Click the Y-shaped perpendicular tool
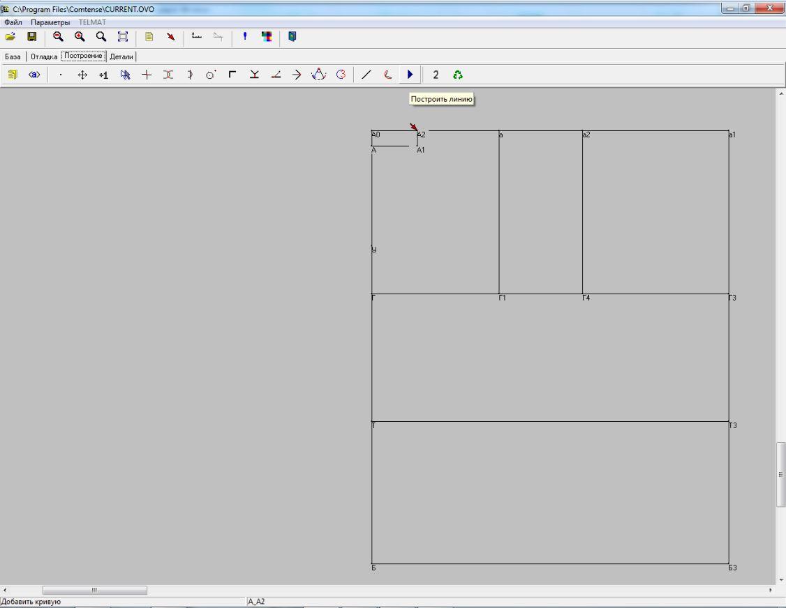This screenshot has width=786, height=608. click(x=254, y=75)
